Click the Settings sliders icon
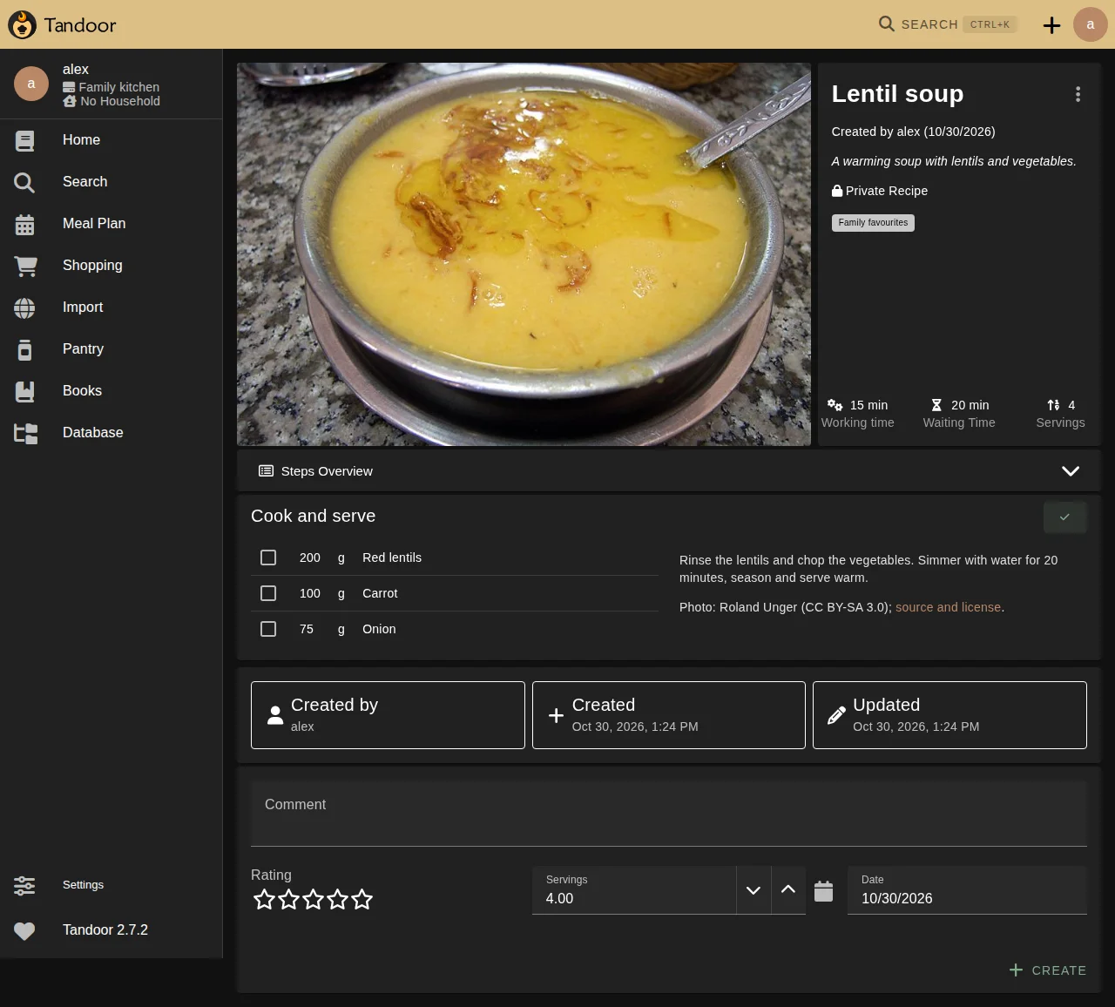Viewport: 1115px width, 1007px height. 24,886
